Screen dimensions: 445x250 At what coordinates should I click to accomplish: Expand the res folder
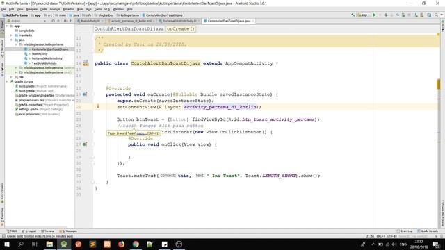[11, 77]
